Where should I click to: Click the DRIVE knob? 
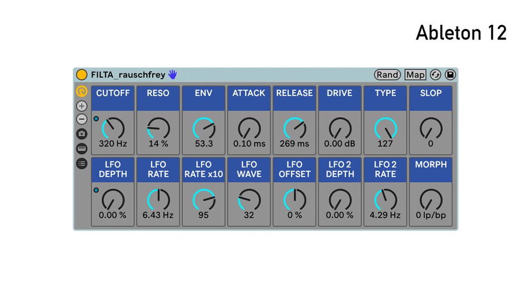pos(340,128)
